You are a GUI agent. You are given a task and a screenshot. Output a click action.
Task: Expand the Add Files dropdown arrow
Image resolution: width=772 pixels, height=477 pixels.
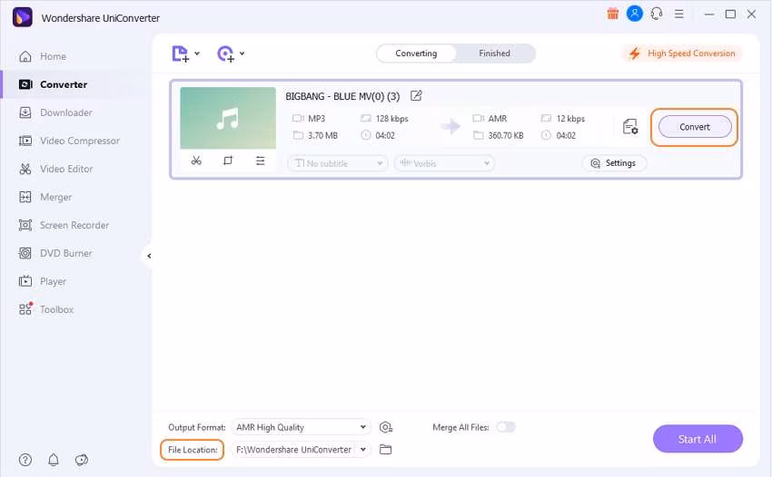click(x=197, y=54)
